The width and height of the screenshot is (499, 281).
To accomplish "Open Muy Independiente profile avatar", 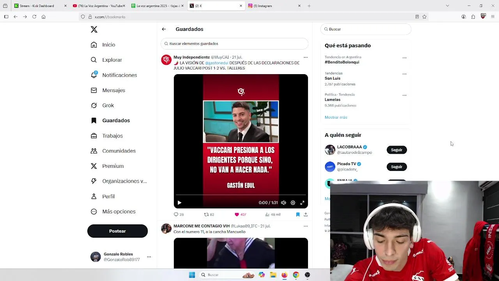I will (x=166, y=60).
